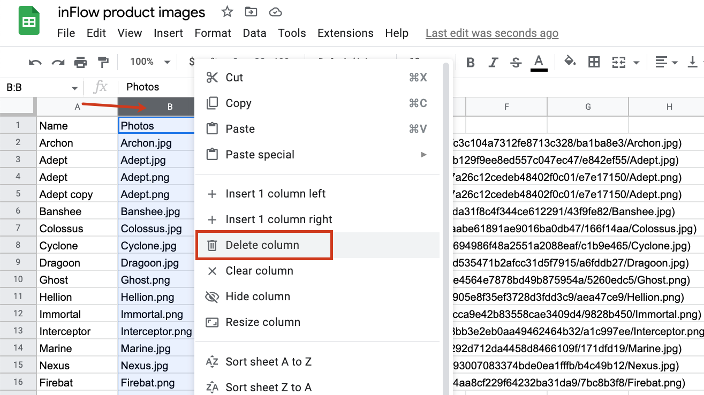Click the fx function icon
The width and height of the screenshot is (704, 395).
pos(100,87)
